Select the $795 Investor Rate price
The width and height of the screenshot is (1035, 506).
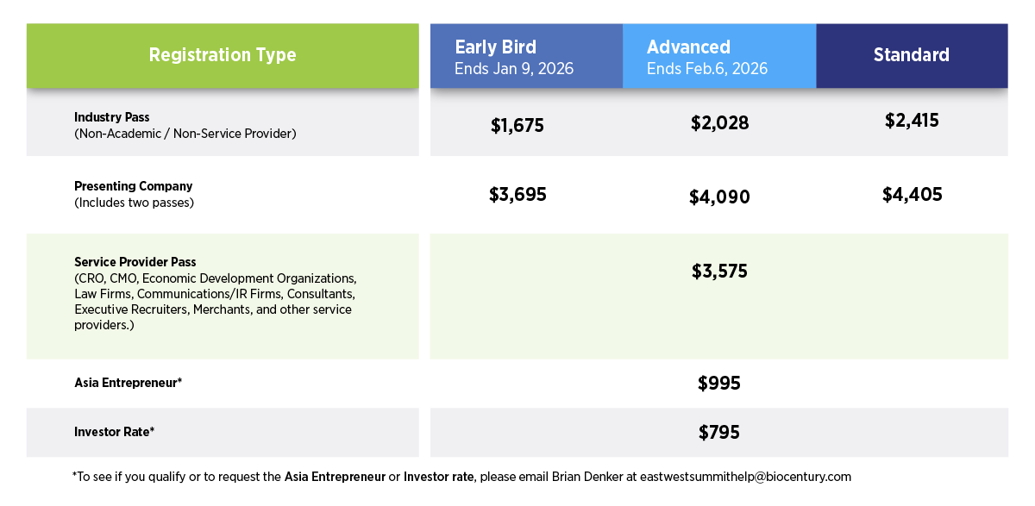click(x=719, y=433)
